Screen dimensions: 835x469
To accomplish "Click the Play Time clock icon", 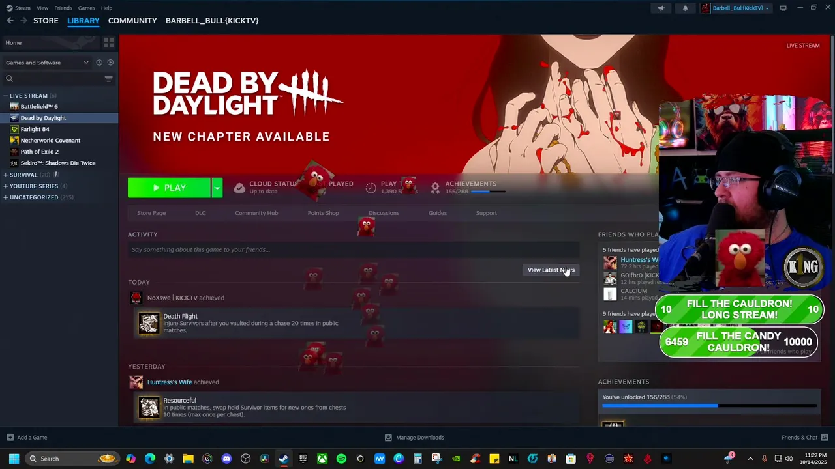I will coord(371,188).
